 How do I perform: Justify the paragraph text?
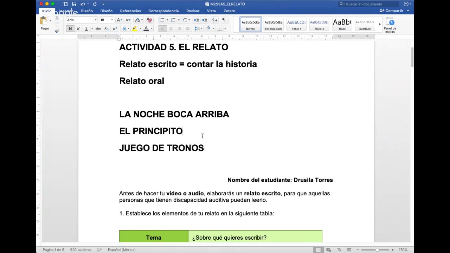coord(187,29)
